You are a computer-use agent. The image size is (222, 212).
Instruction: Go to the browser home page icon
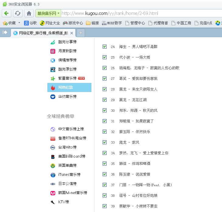[29, 13]
